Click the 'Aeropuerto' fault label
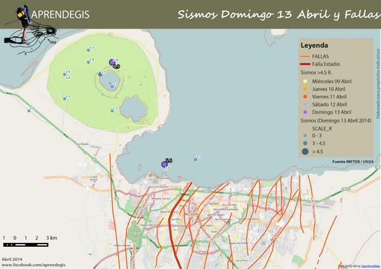381x269 pixels. pos(276,235)
